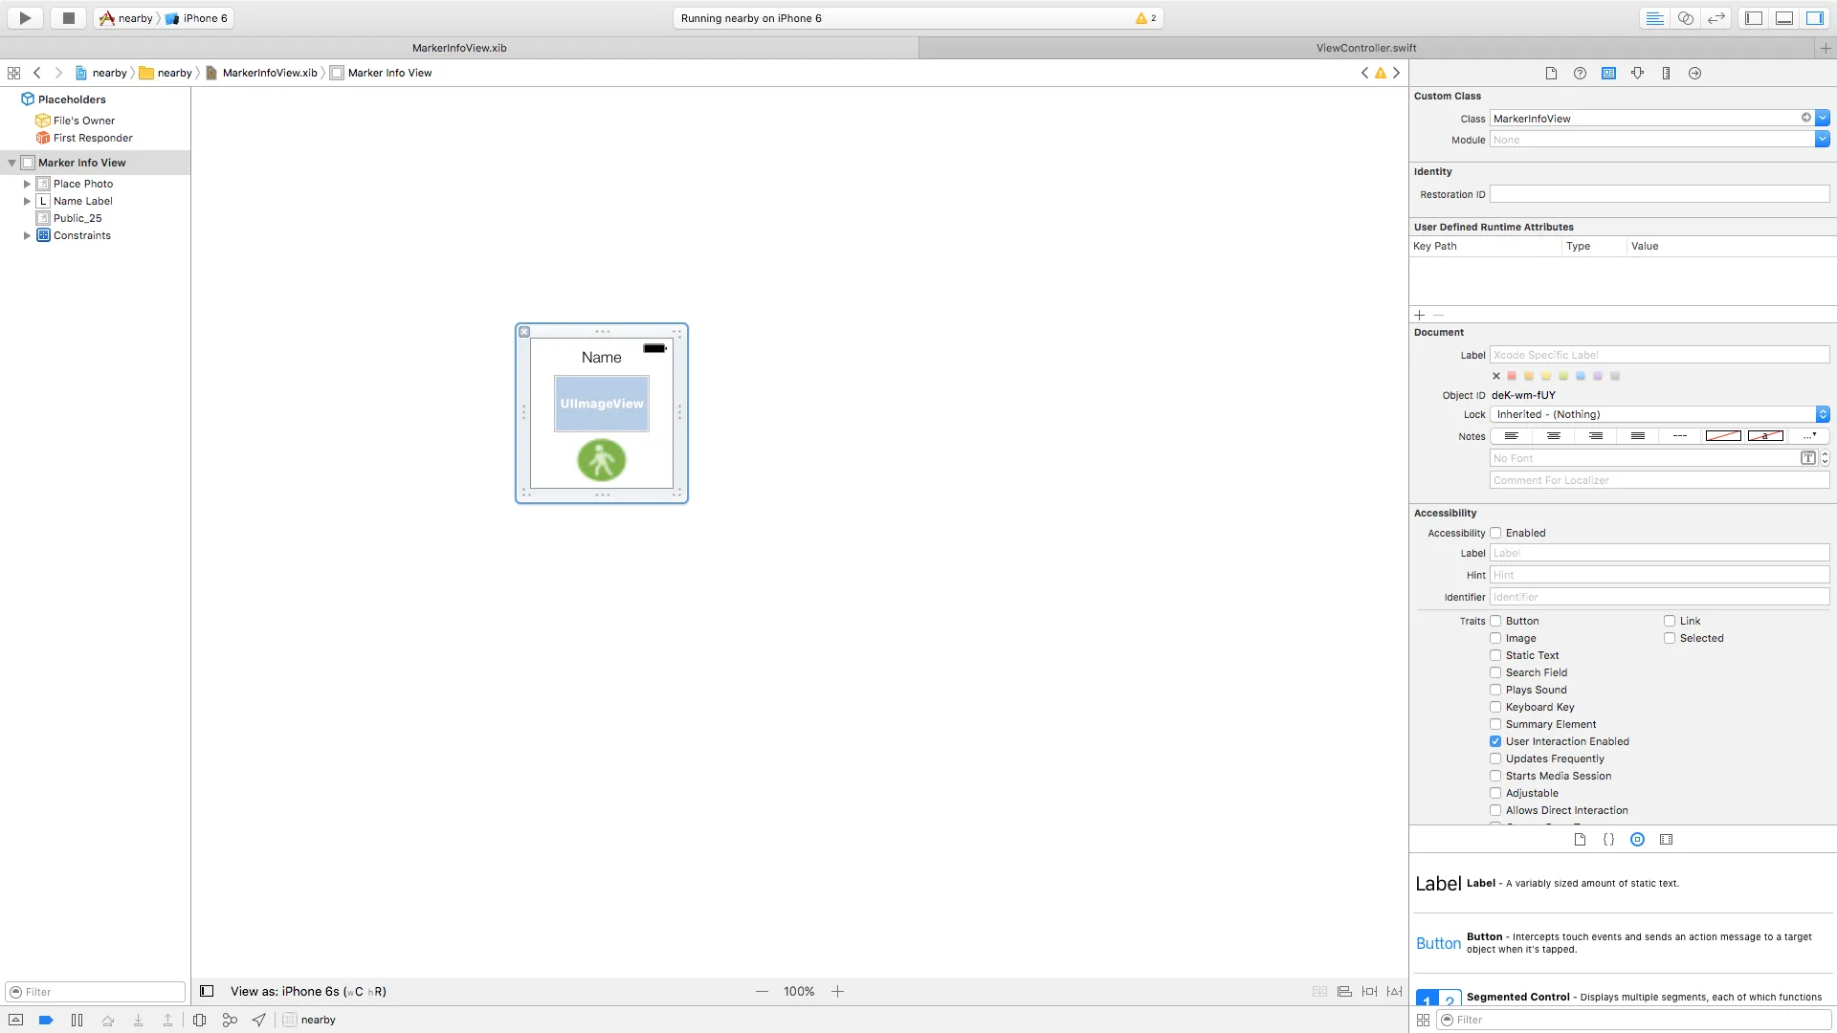Show the Assistant editor
Image resolution: width=1837 pixels, height=1033 pixels.
pyautogui.click(x=1686, y=18)
